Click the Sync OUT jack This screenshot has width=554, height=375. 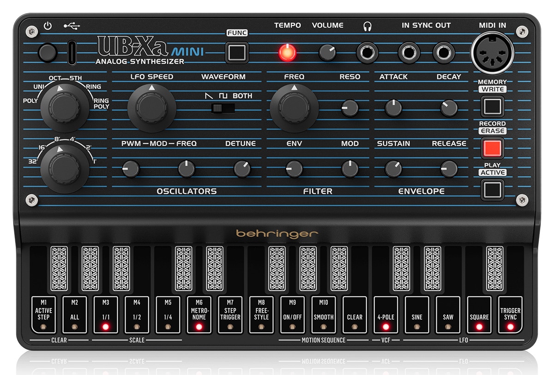pyautogui.click(x=444, y=53)
